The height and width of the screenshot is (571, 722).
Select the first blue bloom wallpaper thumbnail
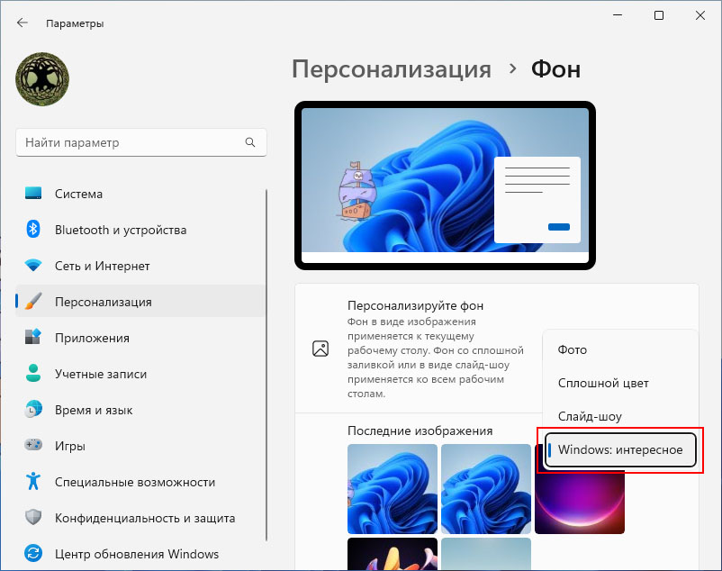[x=393, y=489]
